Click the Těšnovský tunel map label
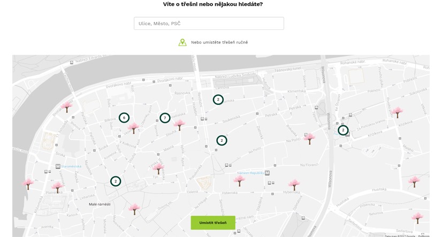This screenshot has width=442, height=237. [287, 69]
